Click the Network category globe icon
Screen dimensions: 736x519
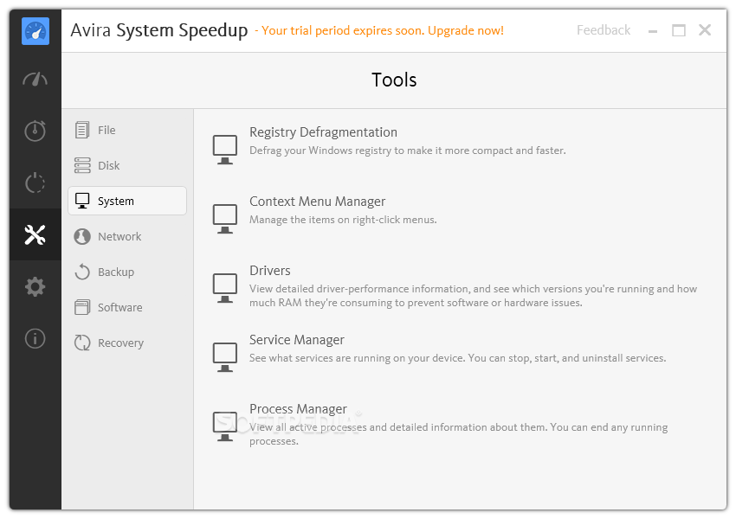82,236
